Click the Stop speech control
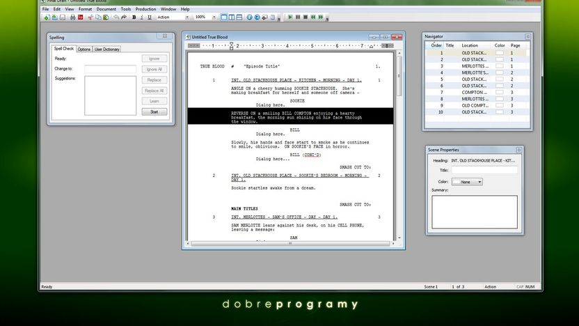 [x=306, y=17]
